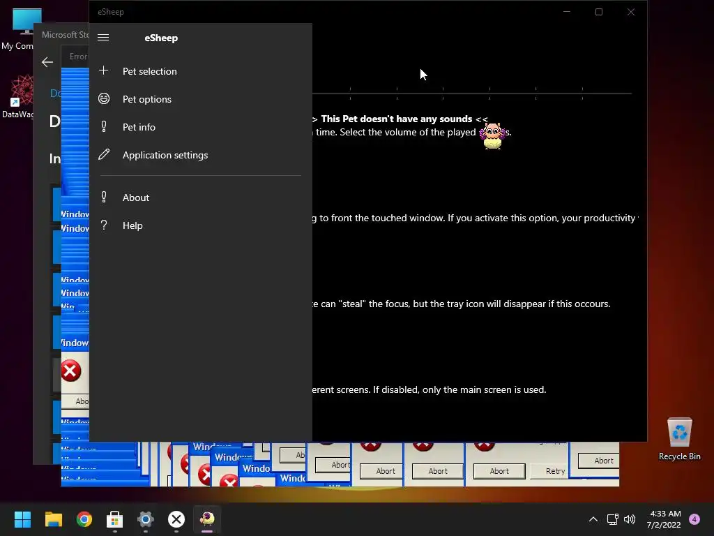Open notification center badge showing 4
Image resolution: width=714 pixels, height=536 pixels.
coord(694,519)
